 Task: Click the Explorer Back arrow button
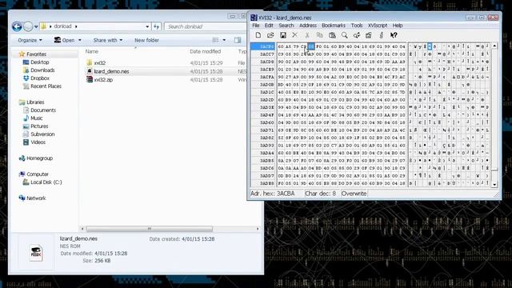pyautogui.click(x=17, y=26)
